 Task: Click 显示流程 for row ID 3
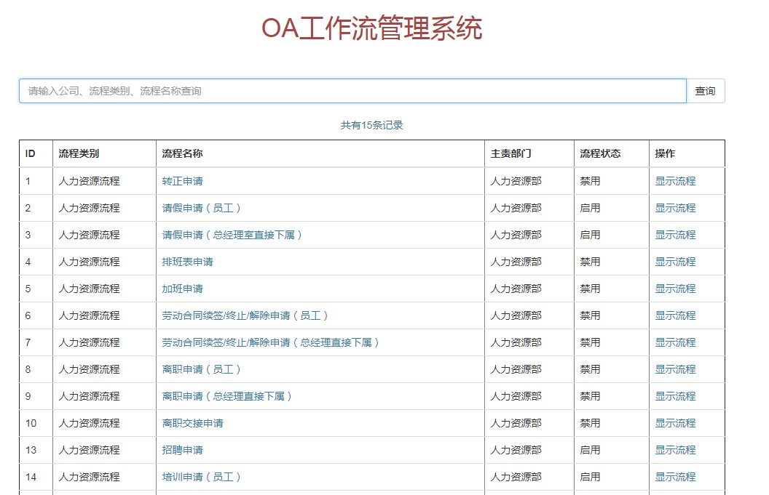[x=675, y=235]
